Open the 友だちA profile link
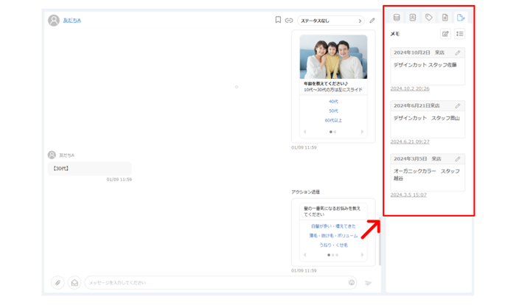The height and width of the screenshot is (305, 516). pyautogui.click(x=72, y=21)
